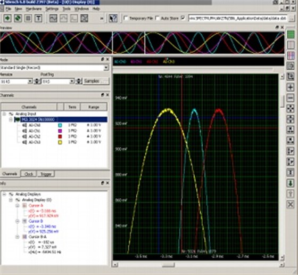The width and height of the screenshot is (298, 275).
Task: Uncheck the checkbox beside the file path field
Action: pyautogui.click(x=183, y=18)
